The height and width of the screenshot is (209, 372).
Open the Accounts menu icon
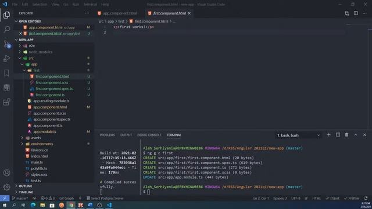pos(6,173)
